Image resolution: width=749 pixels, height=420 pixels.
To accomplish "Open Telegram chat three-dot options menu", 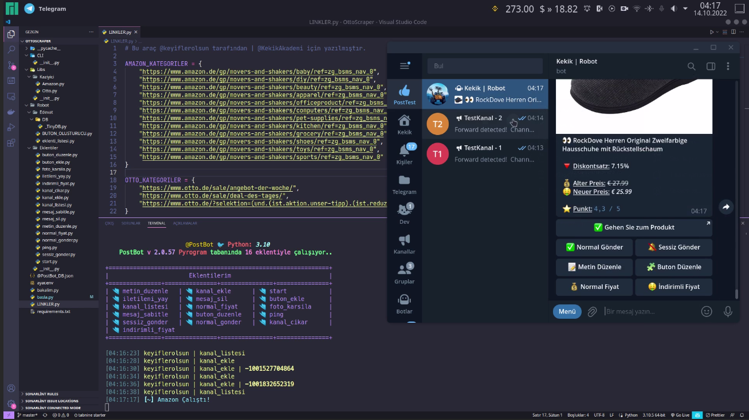I will tap(728, 66).
